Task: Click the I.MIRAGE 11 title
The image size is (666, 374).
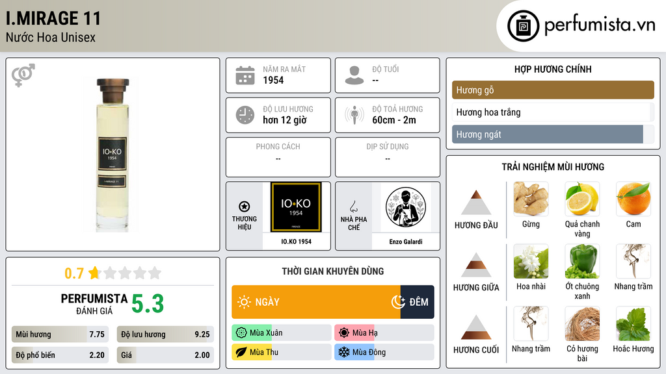Action: click(x=53, y=18)
